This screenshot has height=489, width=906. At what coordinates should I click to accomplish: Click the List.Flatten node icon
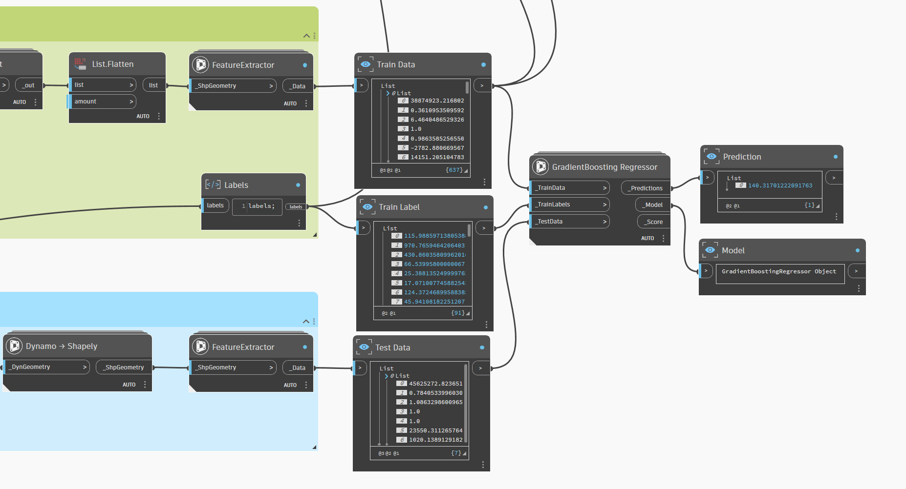[x=81, y=63]
